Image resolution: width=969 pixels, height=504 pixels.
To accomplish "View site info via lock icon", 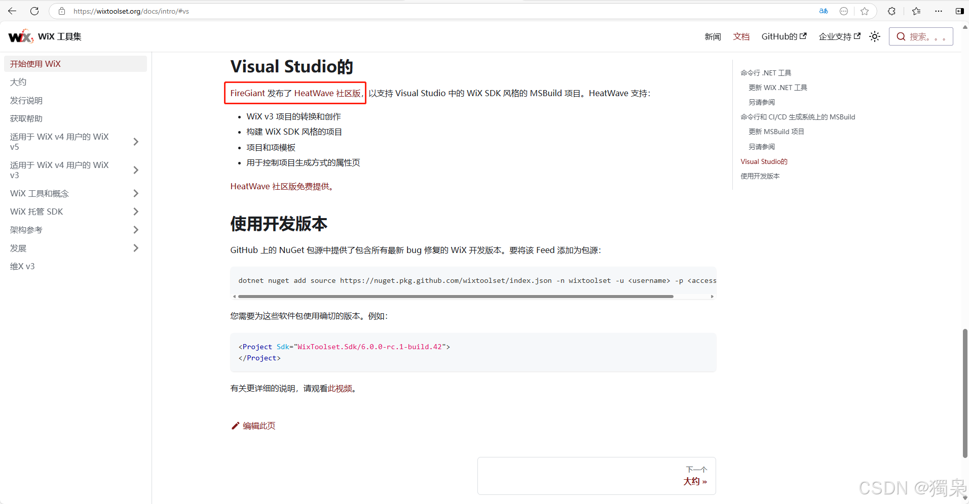I will (62, 11).
